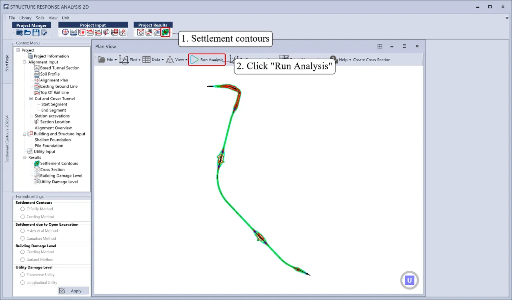Select Station excavations in the tree
512x300 pixels.
click(x=52, y=116)
